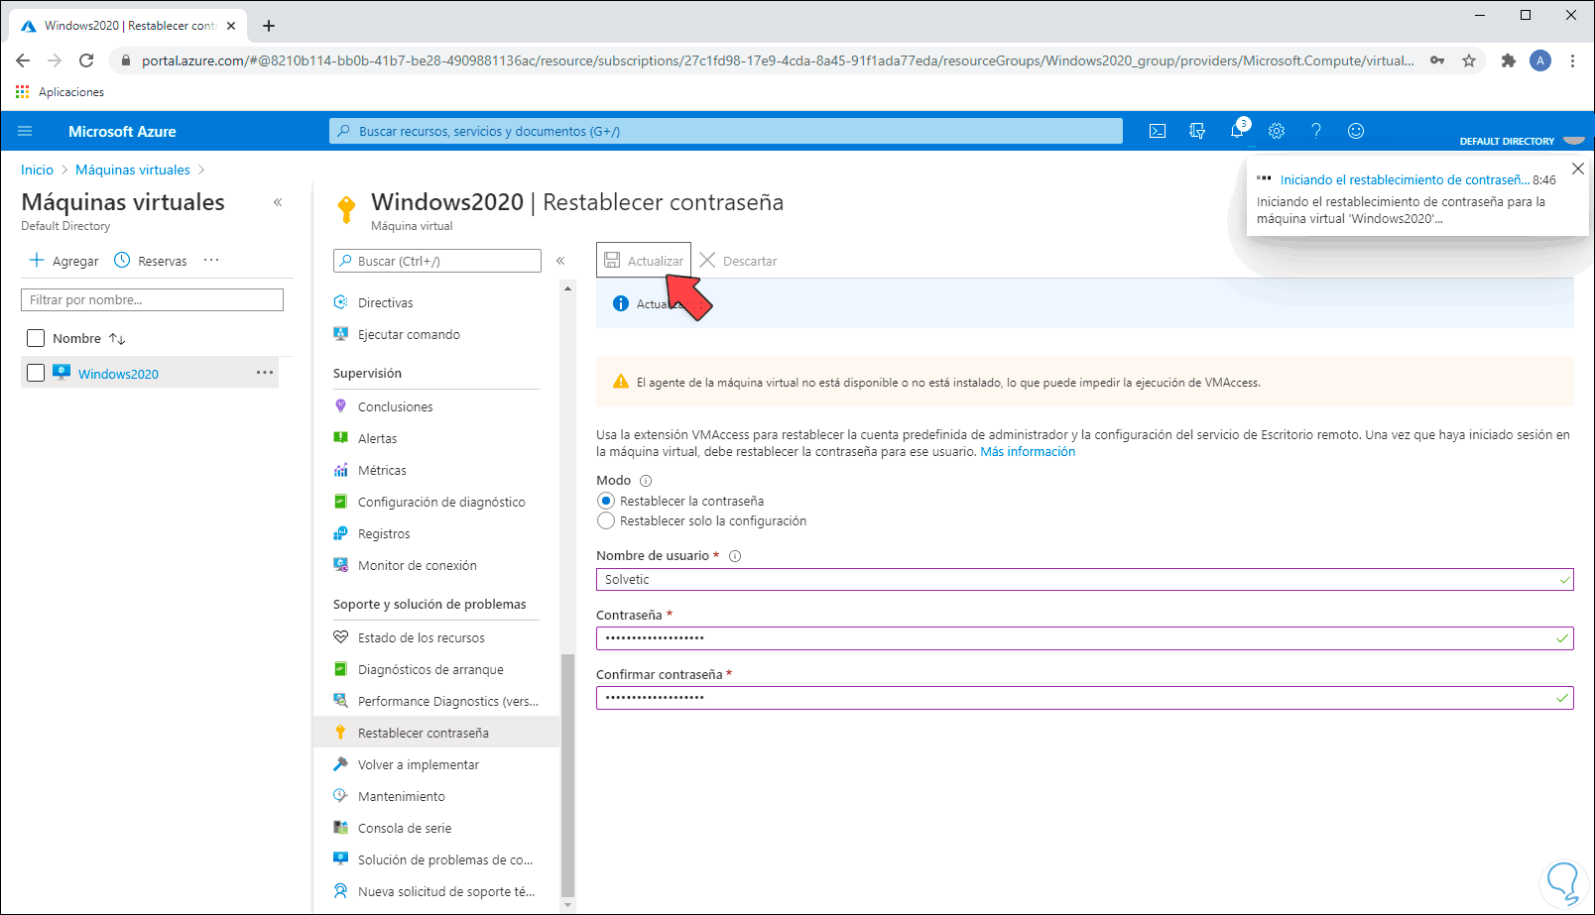Close the Windows2020 browser tab
The width and height of the screenshot is (1595, 915).
pos(231,26)
